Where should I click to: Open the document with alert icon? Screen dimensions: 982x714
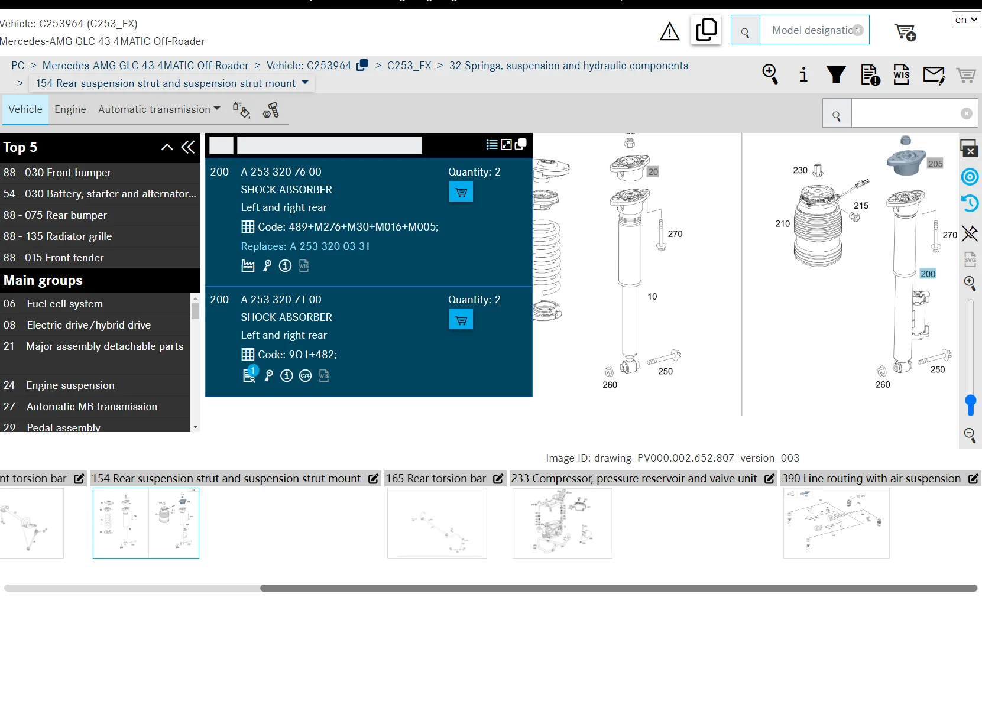870,74
